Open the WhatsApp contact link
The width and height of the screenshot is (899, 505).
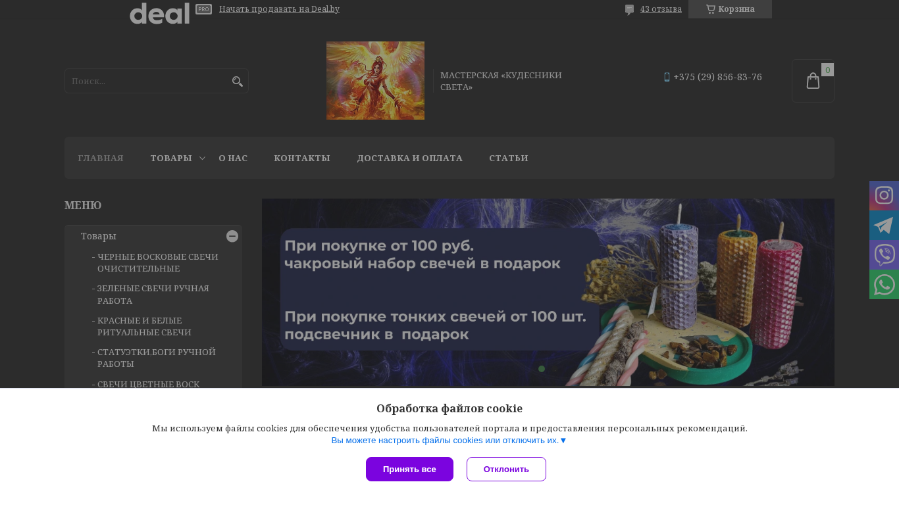pos(884,284)
